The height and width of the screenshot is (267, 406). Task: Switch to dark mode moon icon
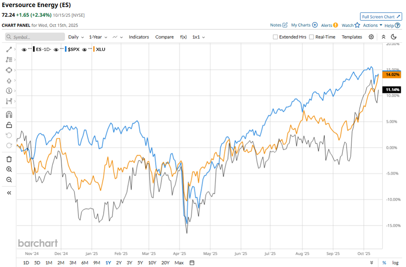(393, 37)
